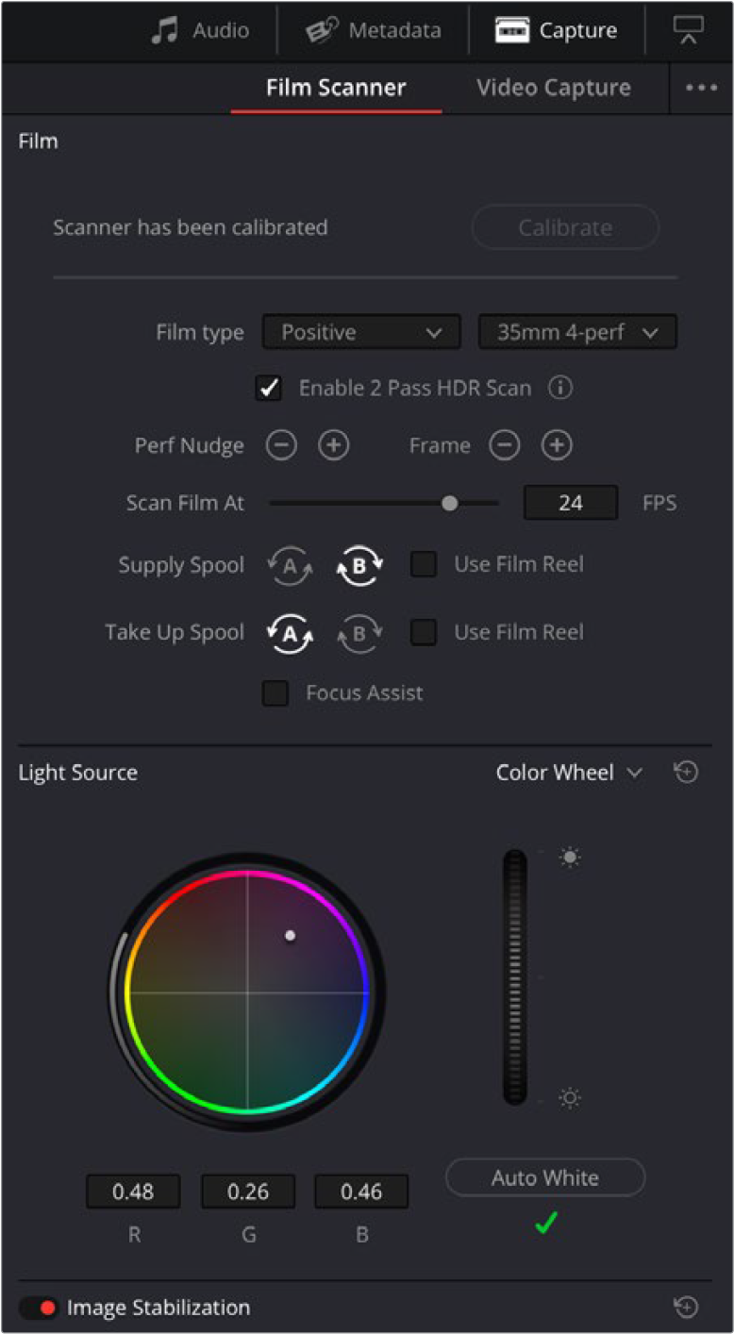Click the Scan Film At speed slider
Viewport: 734px width, 1334px height.
pyautogui.click(x=384, y=503)
